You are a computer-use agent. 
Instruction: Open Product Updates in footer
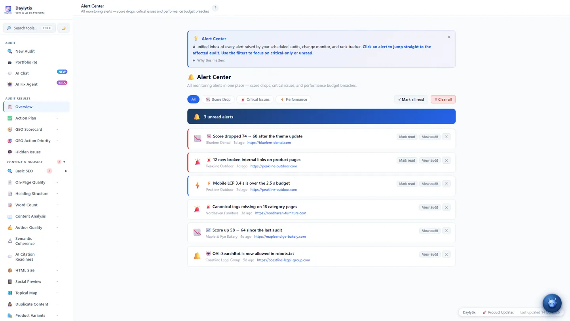point(498,312)
